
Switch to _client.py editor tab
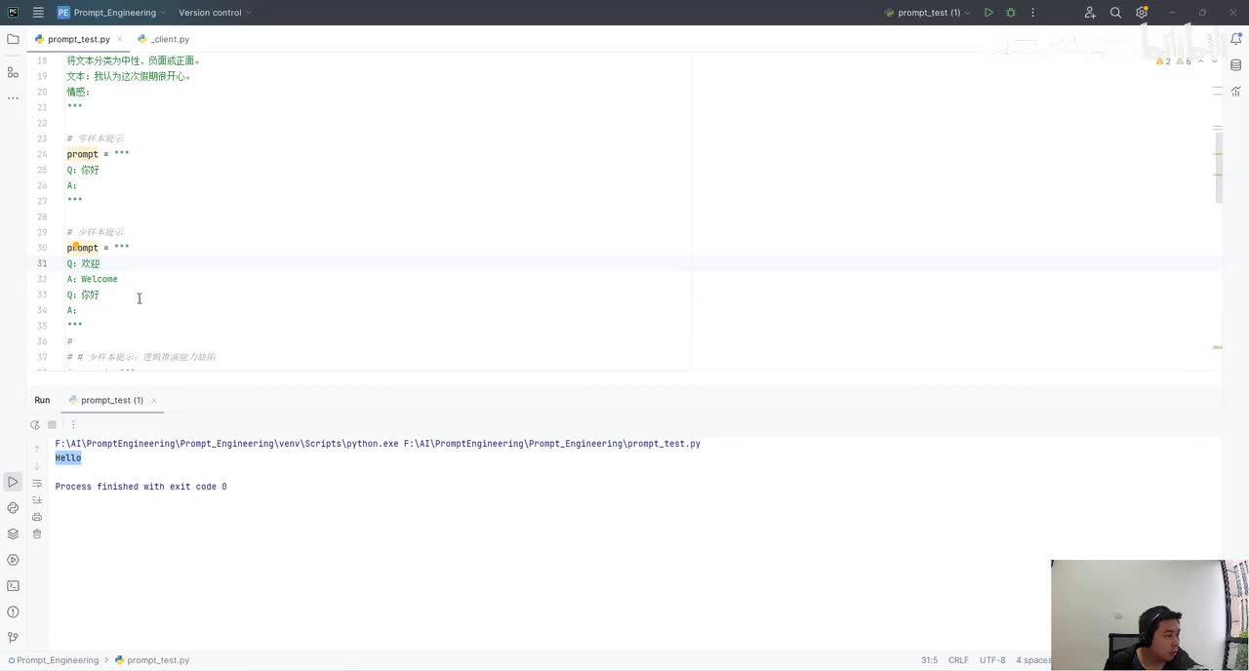[164, 39]
